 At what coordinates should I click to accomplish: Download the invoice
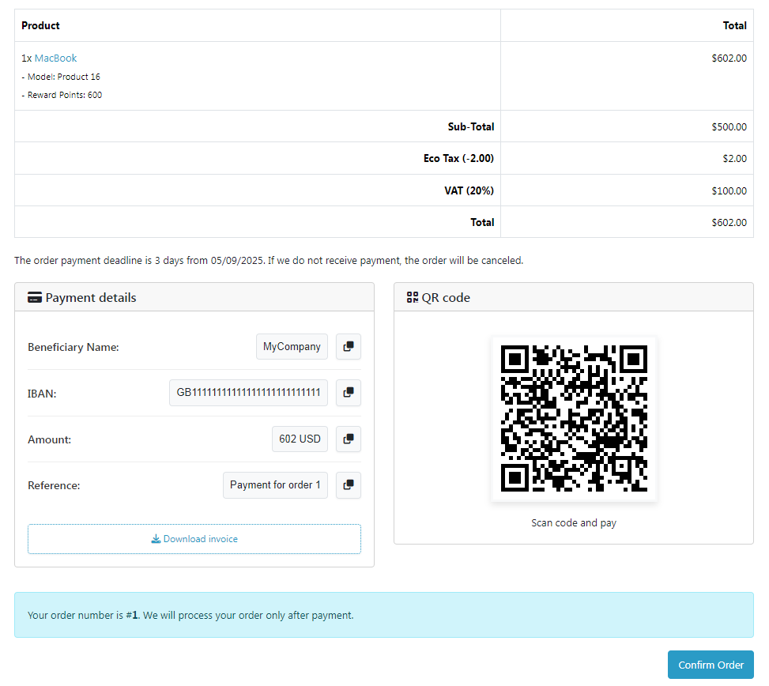pos(194,539)
